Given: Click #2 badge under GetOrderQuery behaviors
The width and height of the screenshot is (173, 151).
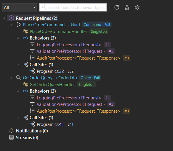Looking at the screenshot, I should [x=111, y=104].
